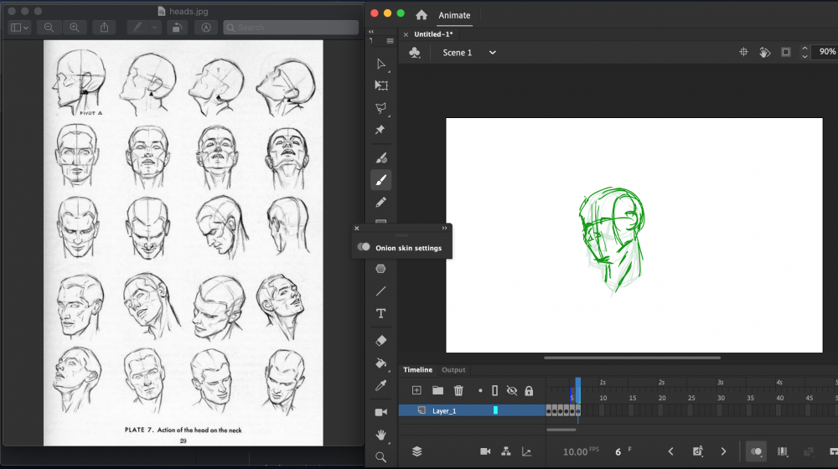The height and width of the screenshot is (469, 838).
Task: Expand onion skin panel double arrows
Action: pos(445,228)
